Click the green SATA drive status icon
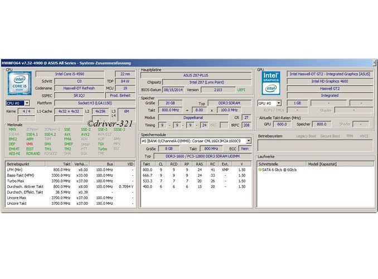The image size is (378, 279). pyautogui.click(x=260, y=170)
